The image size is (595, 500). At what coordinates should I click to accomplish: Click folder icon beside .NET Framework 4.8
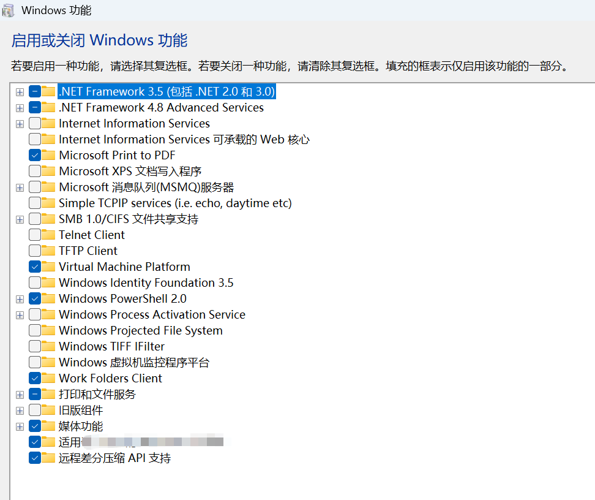pyautogui.click(x=48, y=107)
